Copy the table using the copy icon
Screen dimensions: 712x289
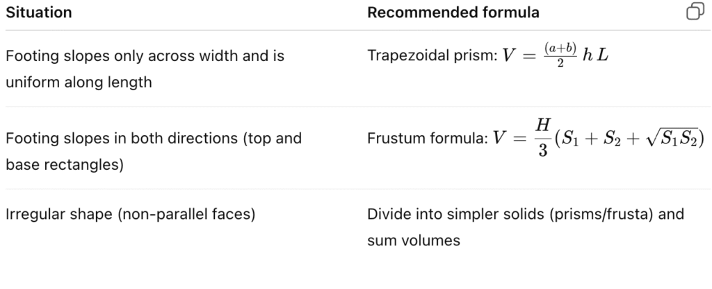(x=695, y=11)
